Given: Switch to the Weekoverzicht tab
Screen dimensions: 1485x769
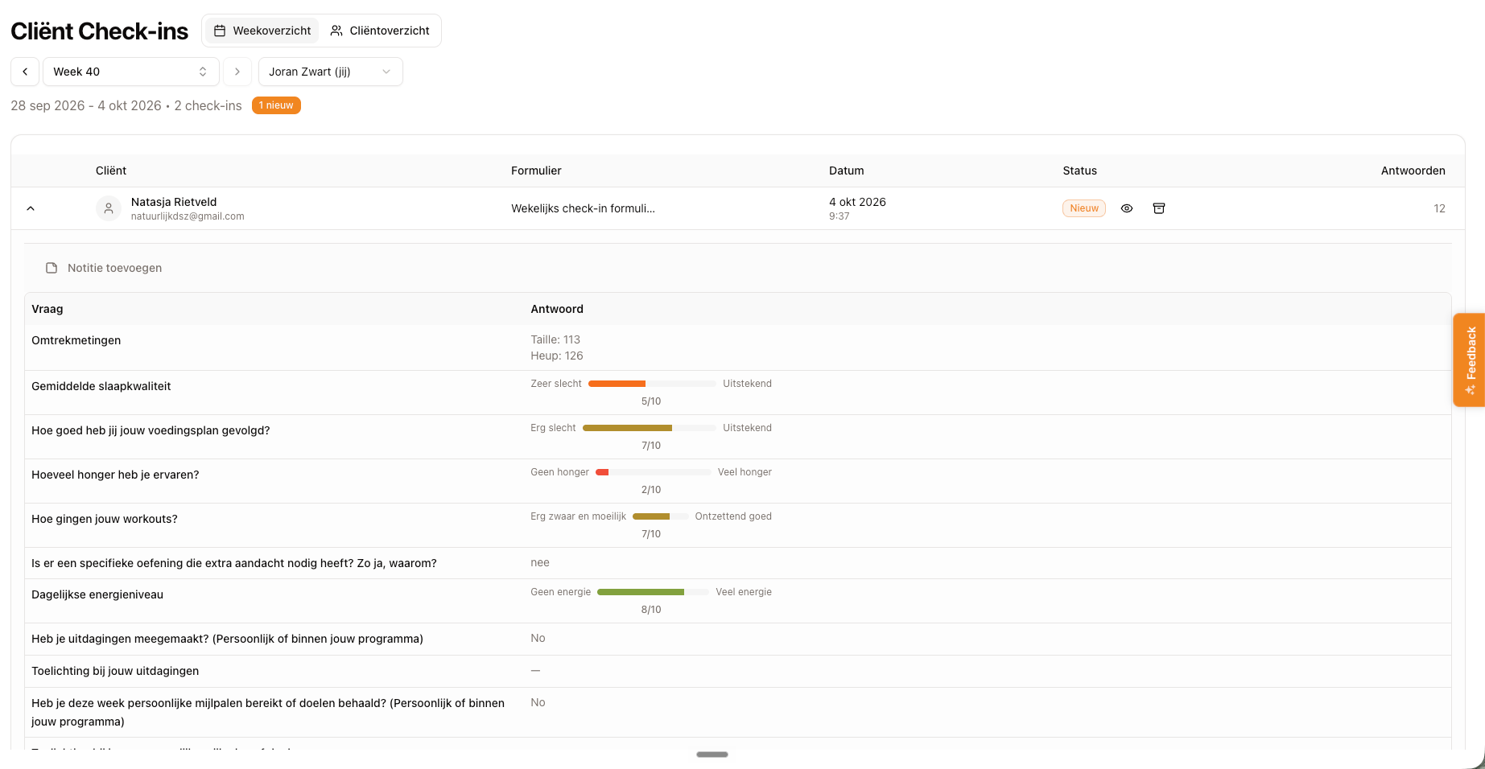Looking at the screenshot, I should pyautogui.click(x=262, y=31).
